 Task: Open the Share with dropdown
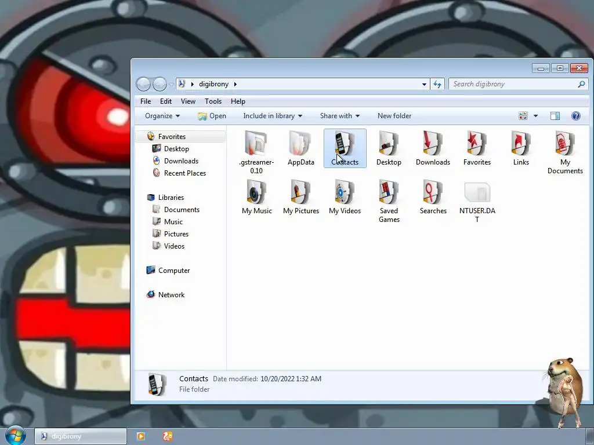(340, 116)
